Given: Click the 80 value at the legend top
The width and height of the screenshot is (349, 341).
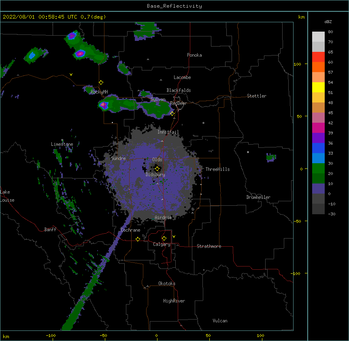Looking at the screenshot, I should point(330,32).
